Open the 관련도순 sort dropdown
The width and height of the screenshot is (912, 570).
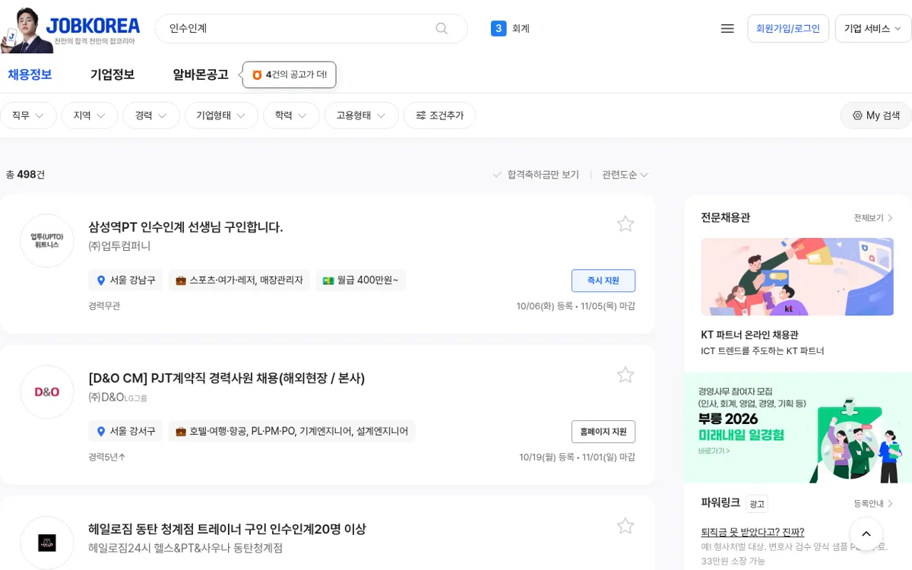pyautogui.click(x=625, y=175)
